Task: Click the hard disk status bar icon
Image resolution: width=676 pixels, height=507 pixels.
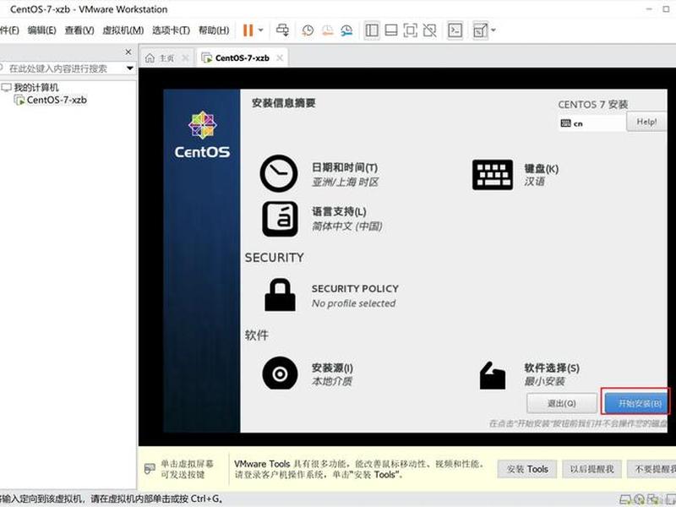Action: pyautogui.click(x=625, y=499)
